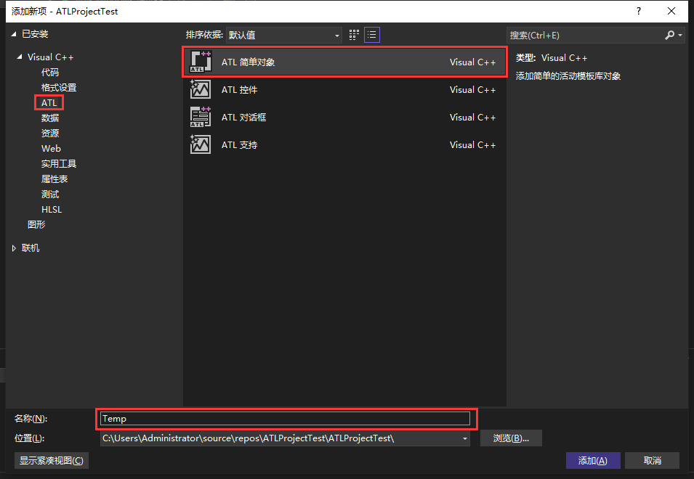This screenshot has height=479, width=694.
Task: Expand the 联机 tree node
Action: pos(14,248)
